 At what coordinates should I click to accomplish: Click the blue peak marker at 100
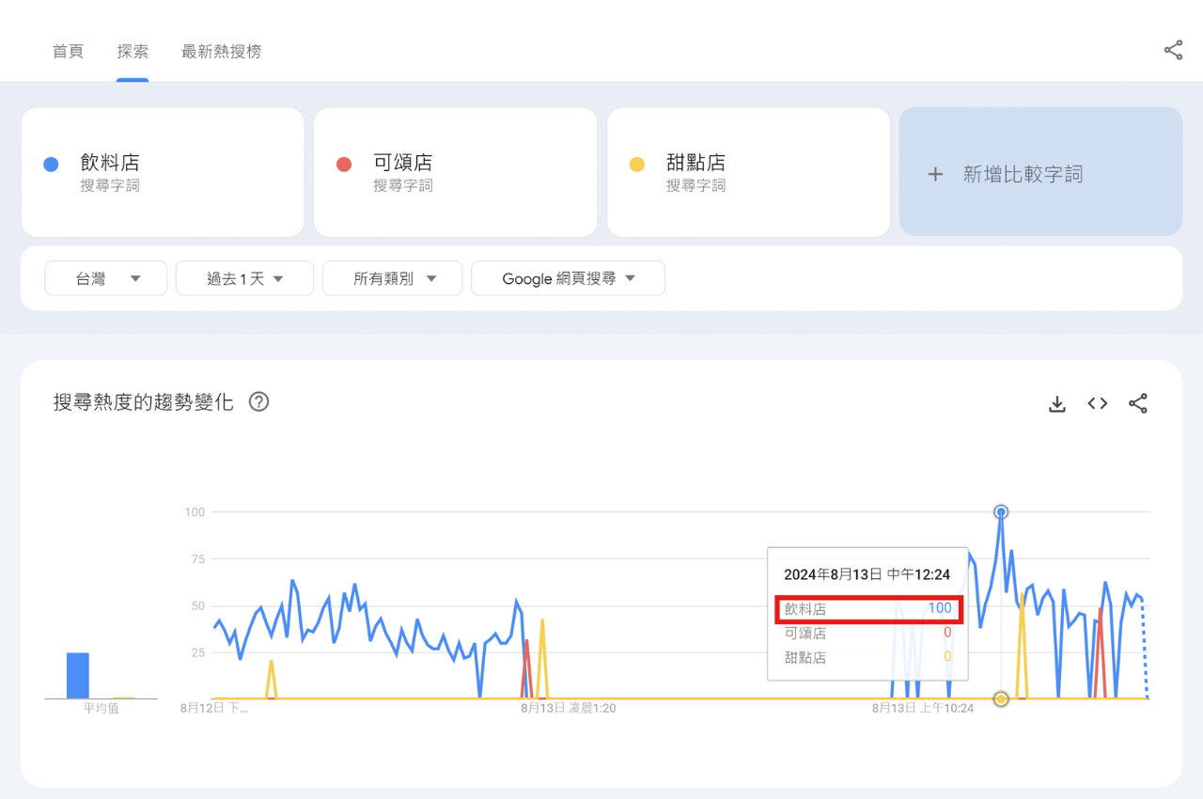(1001, 512)
